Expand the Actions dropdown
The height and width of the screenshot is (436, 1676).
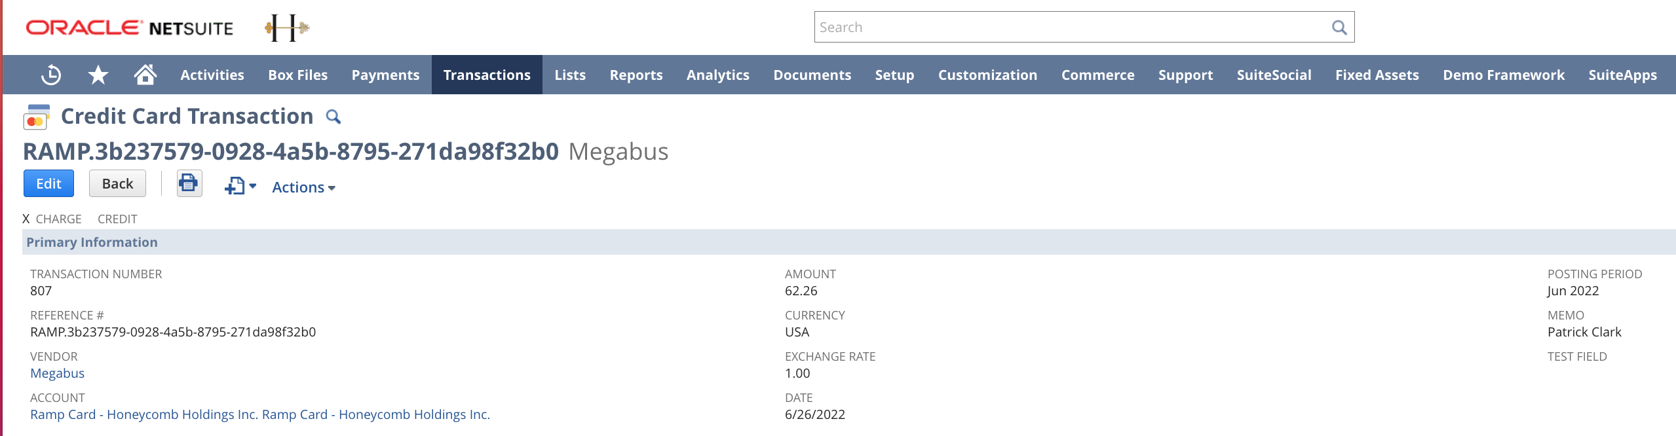coord(303,187)
